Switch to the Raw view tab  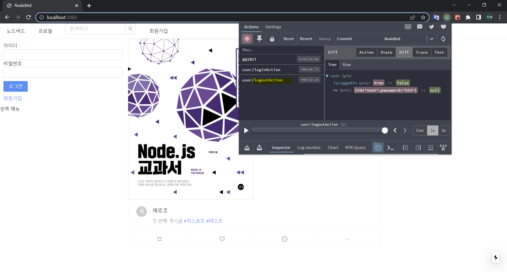[x=347, y=65]
